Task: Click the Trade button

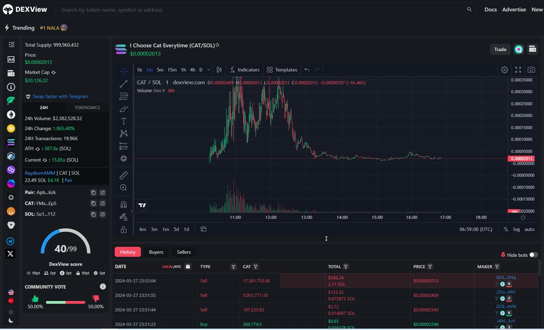Action: click(x=500, y=49)
